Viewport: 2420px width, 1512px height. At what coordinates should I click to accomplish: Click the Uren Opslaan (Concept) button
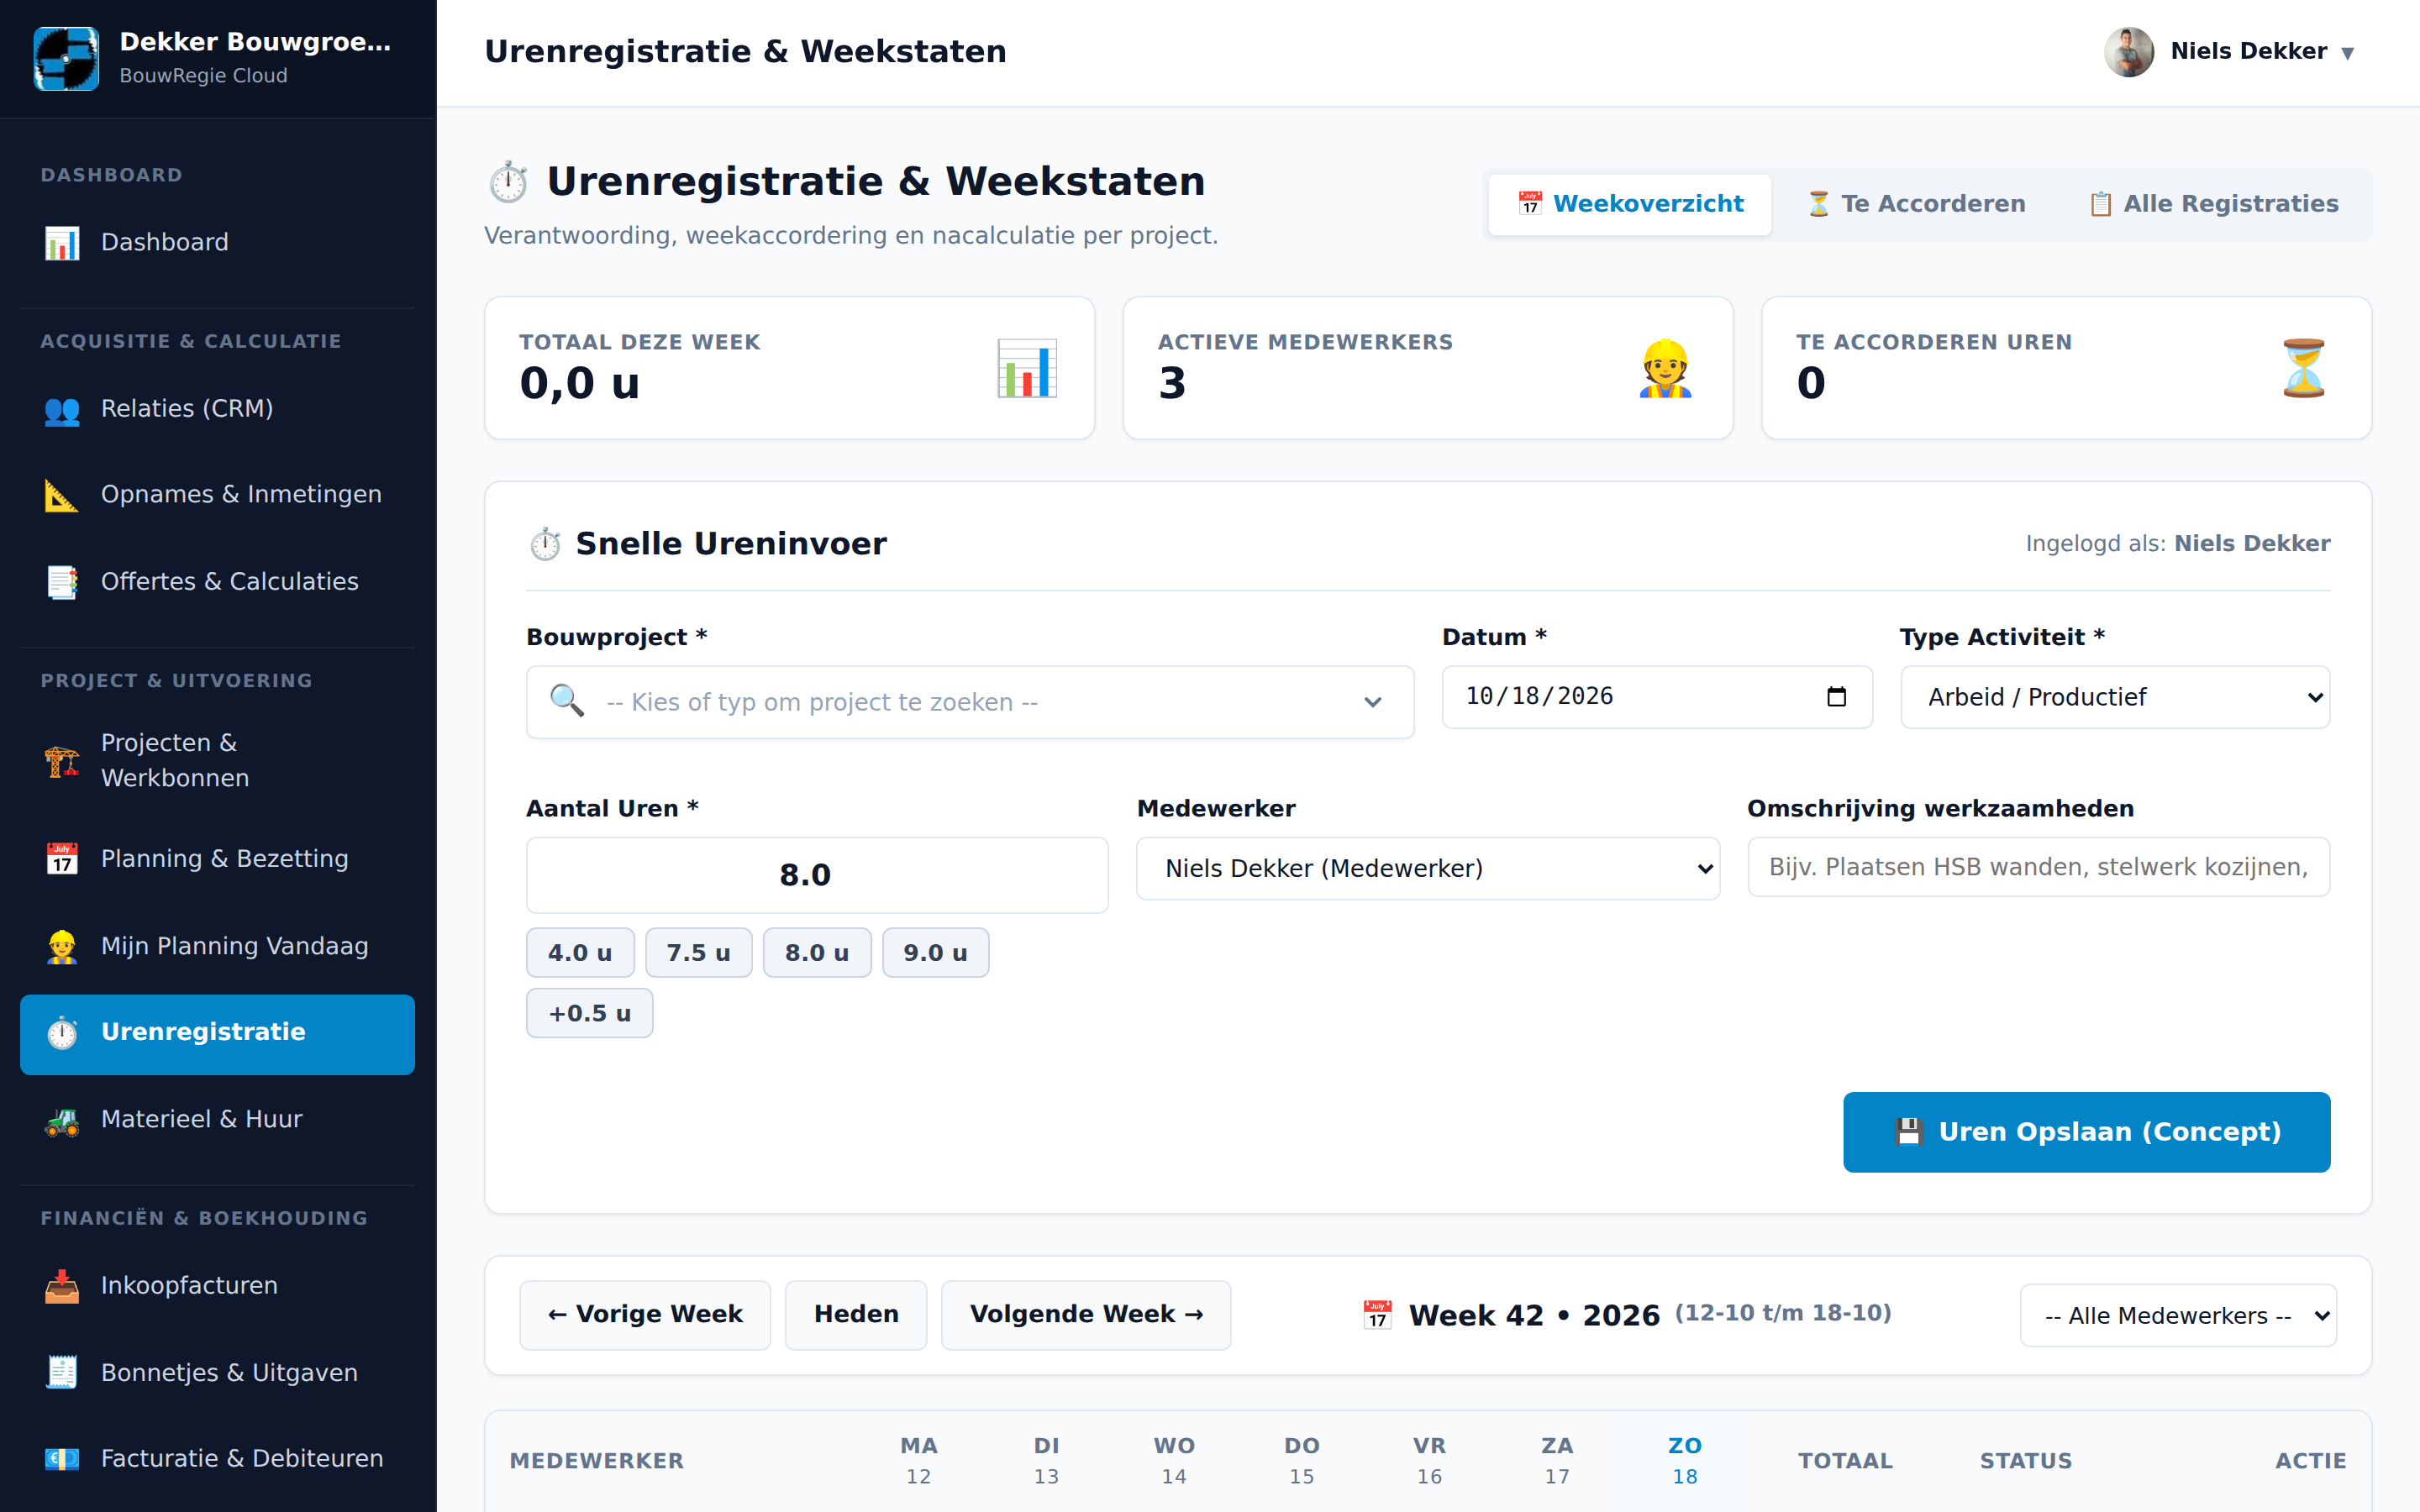2086,1132
